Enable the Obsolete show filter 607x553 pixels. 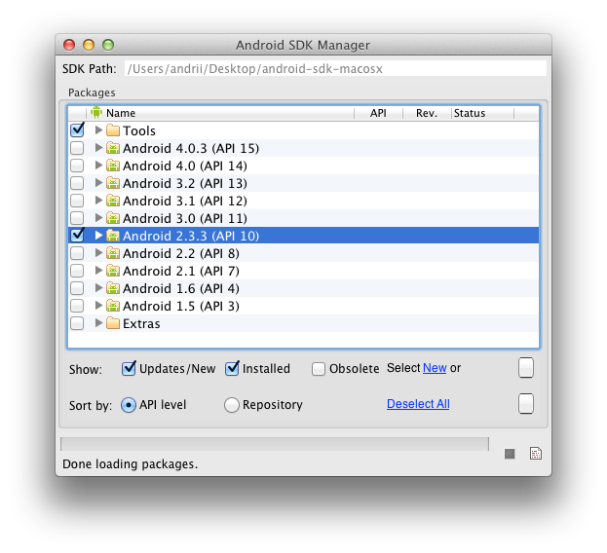pos(319,369)
